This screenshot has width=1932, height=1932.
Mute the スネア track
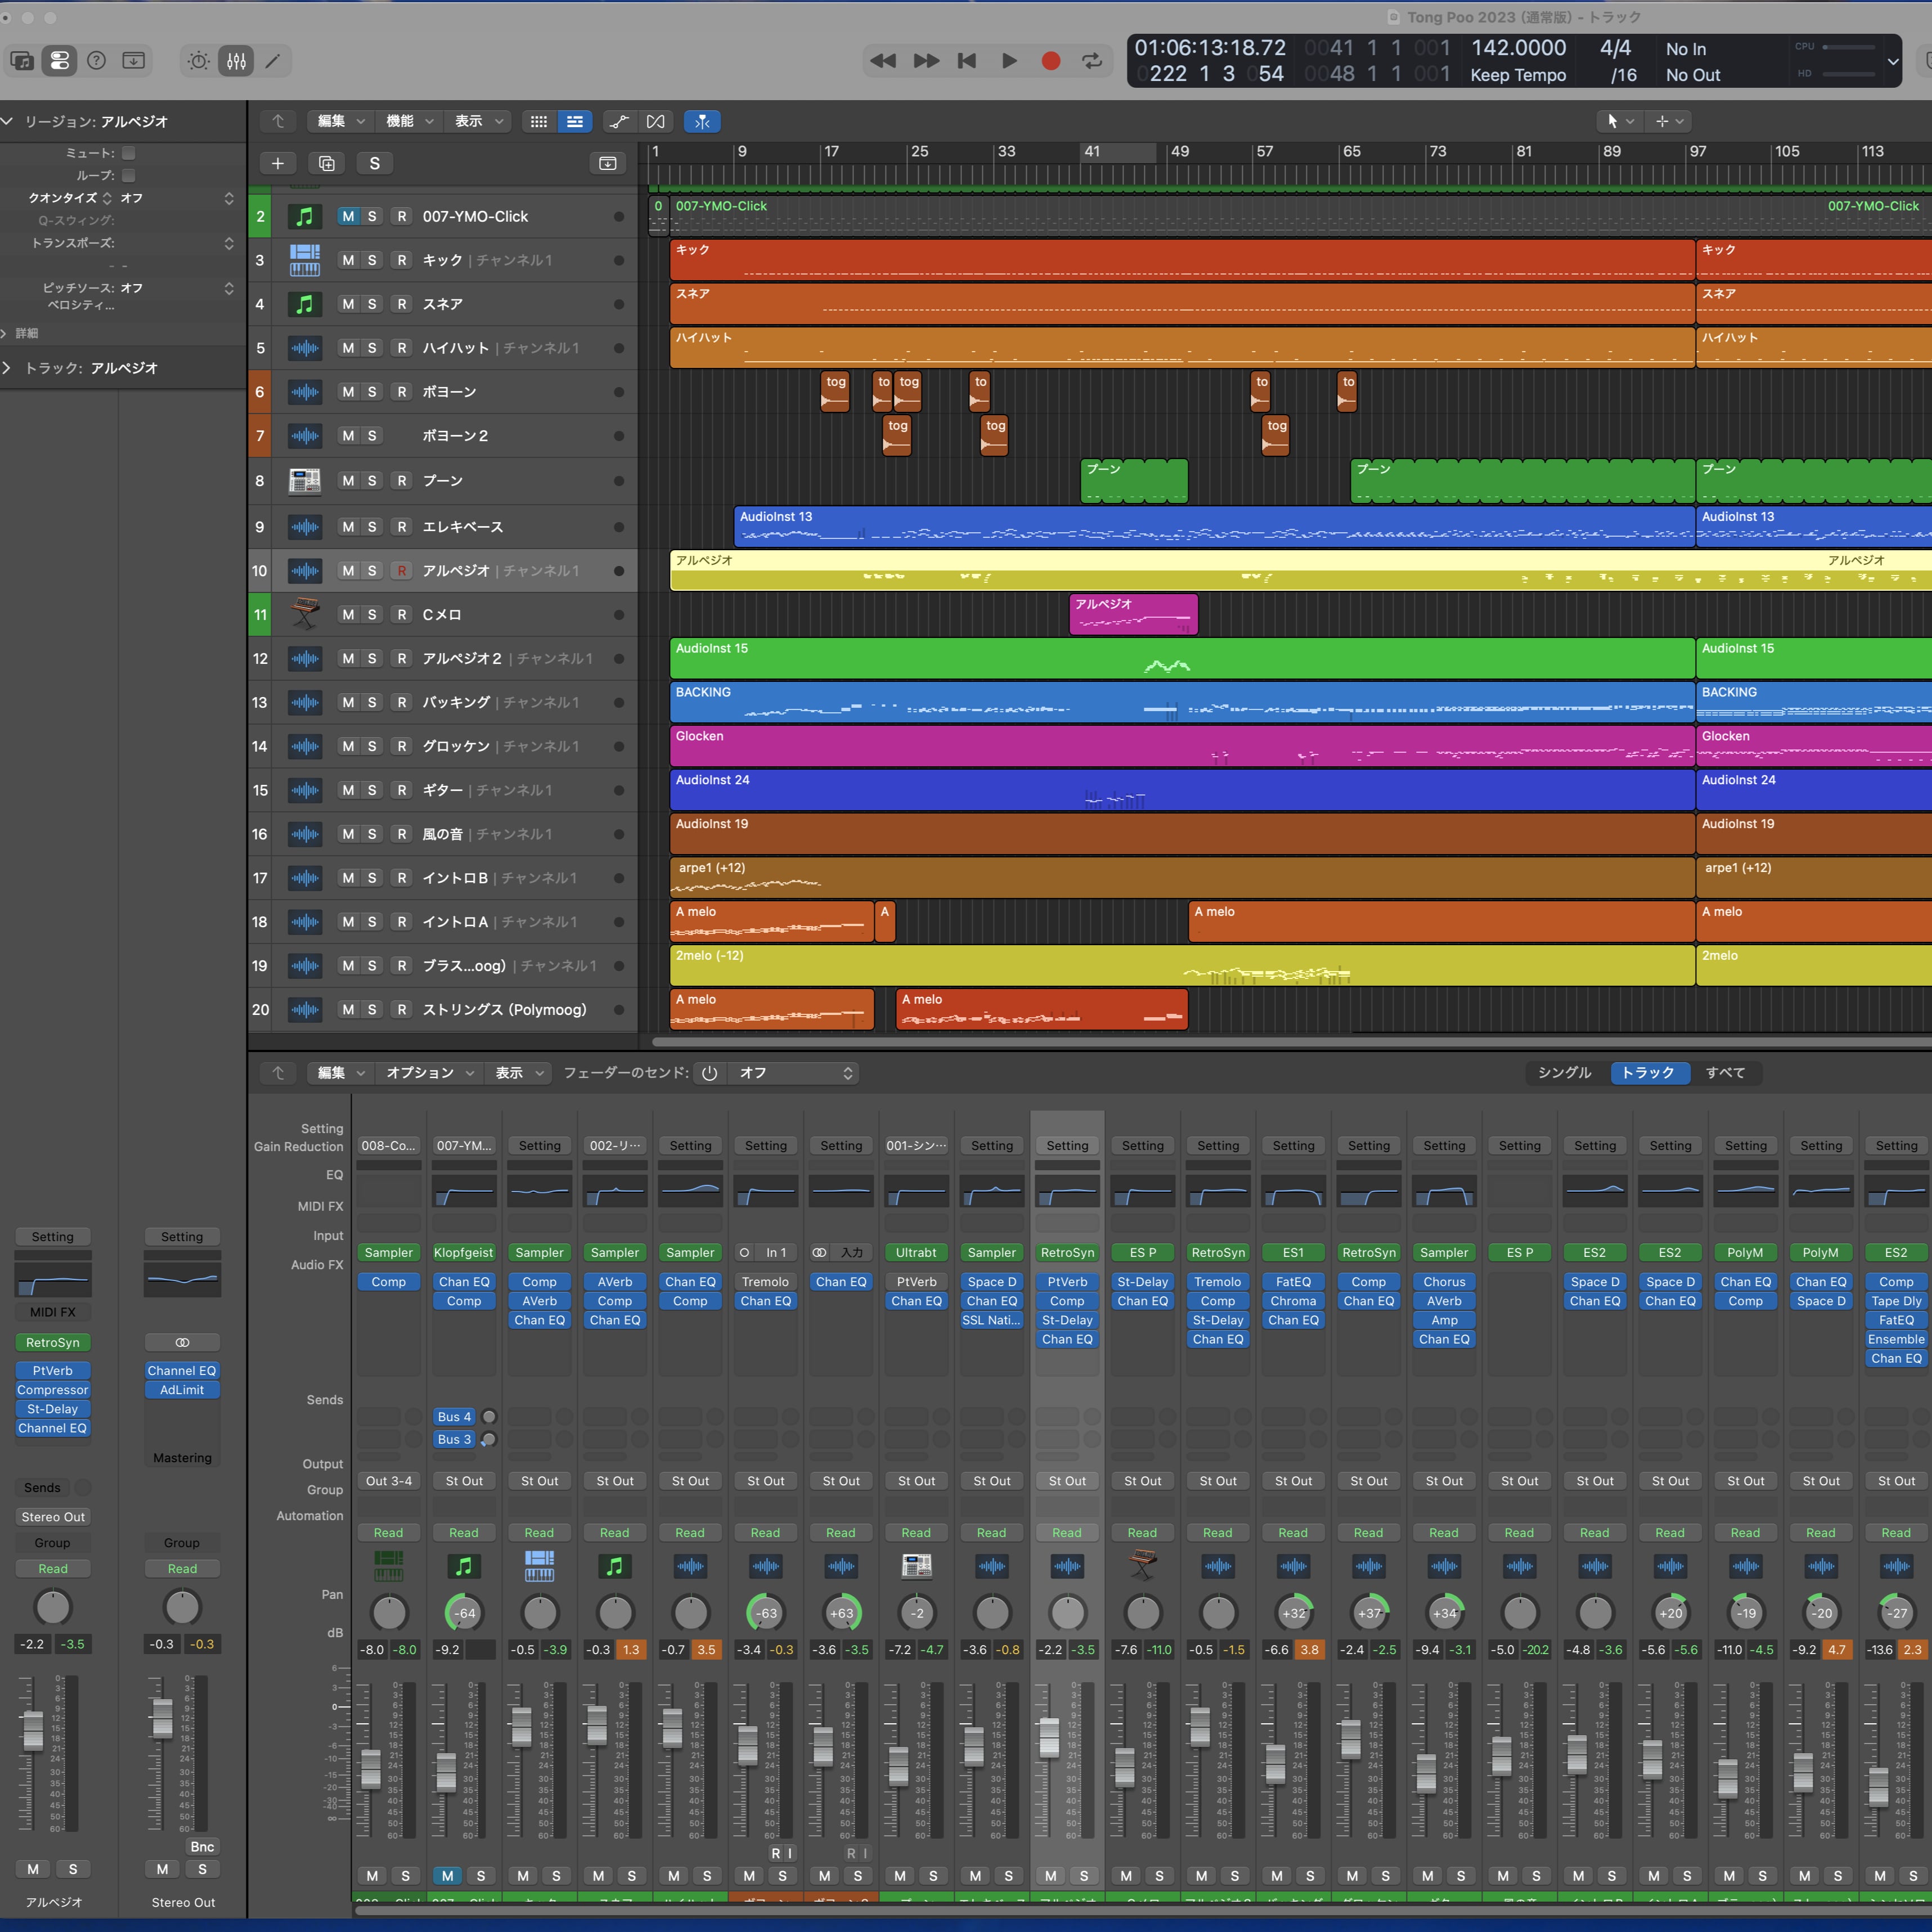(x=347, y=304)
